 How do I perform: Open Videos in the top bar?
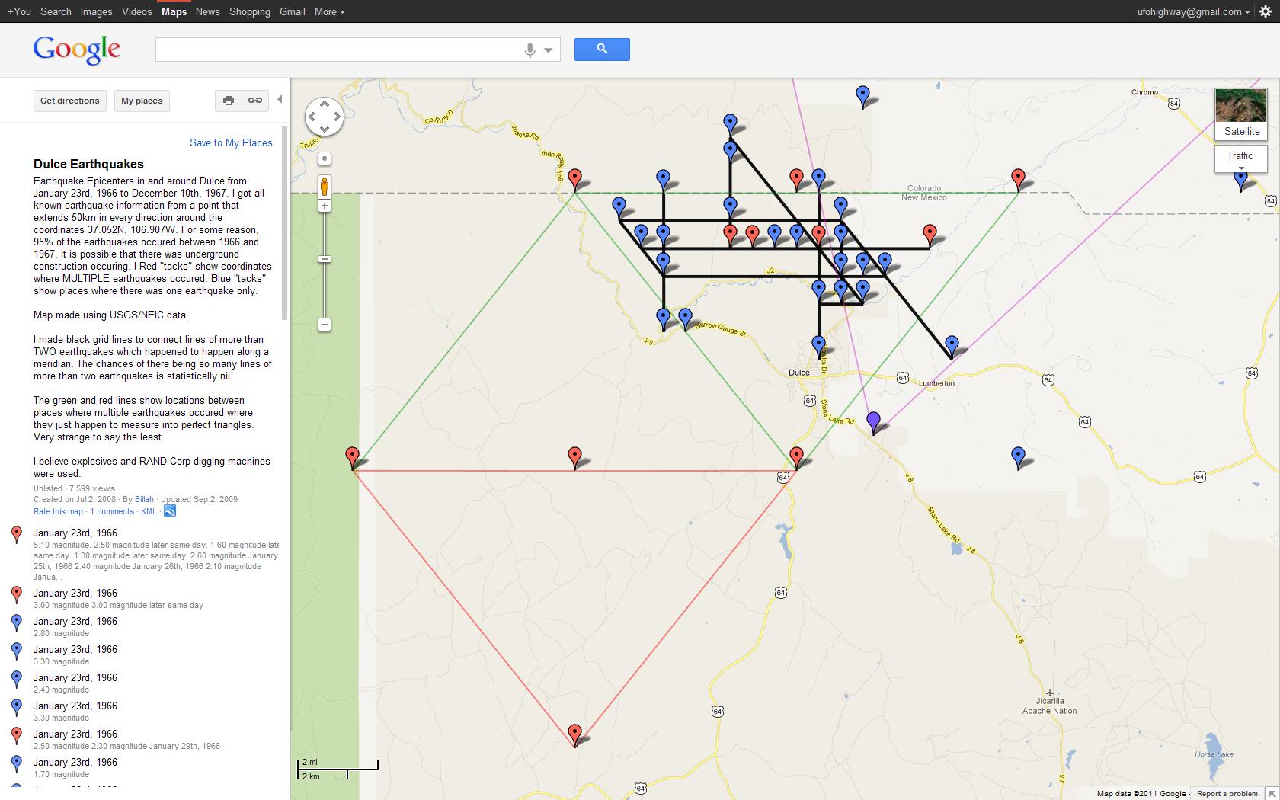(x=137, y=11)
